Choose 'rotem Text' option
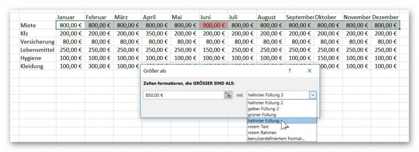This screenshot has width=419, height=152. click(282, 127)
